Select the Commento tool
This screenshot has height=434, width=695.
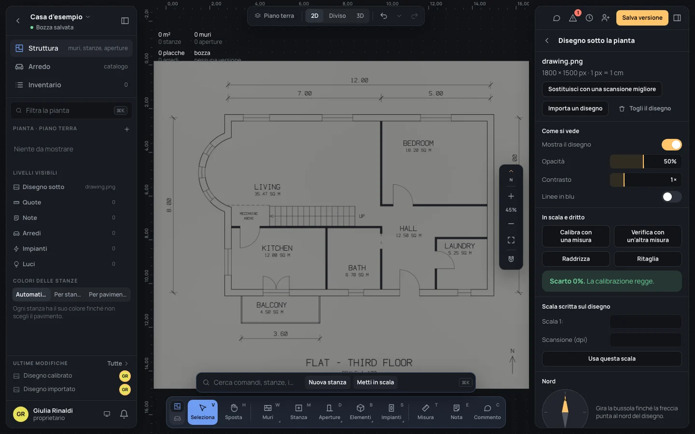click(487, 412)
